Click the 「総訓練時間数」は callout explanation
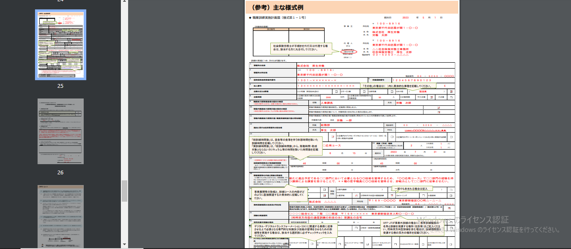This screenshot has height=249, width=571. [x=286, y=146]
